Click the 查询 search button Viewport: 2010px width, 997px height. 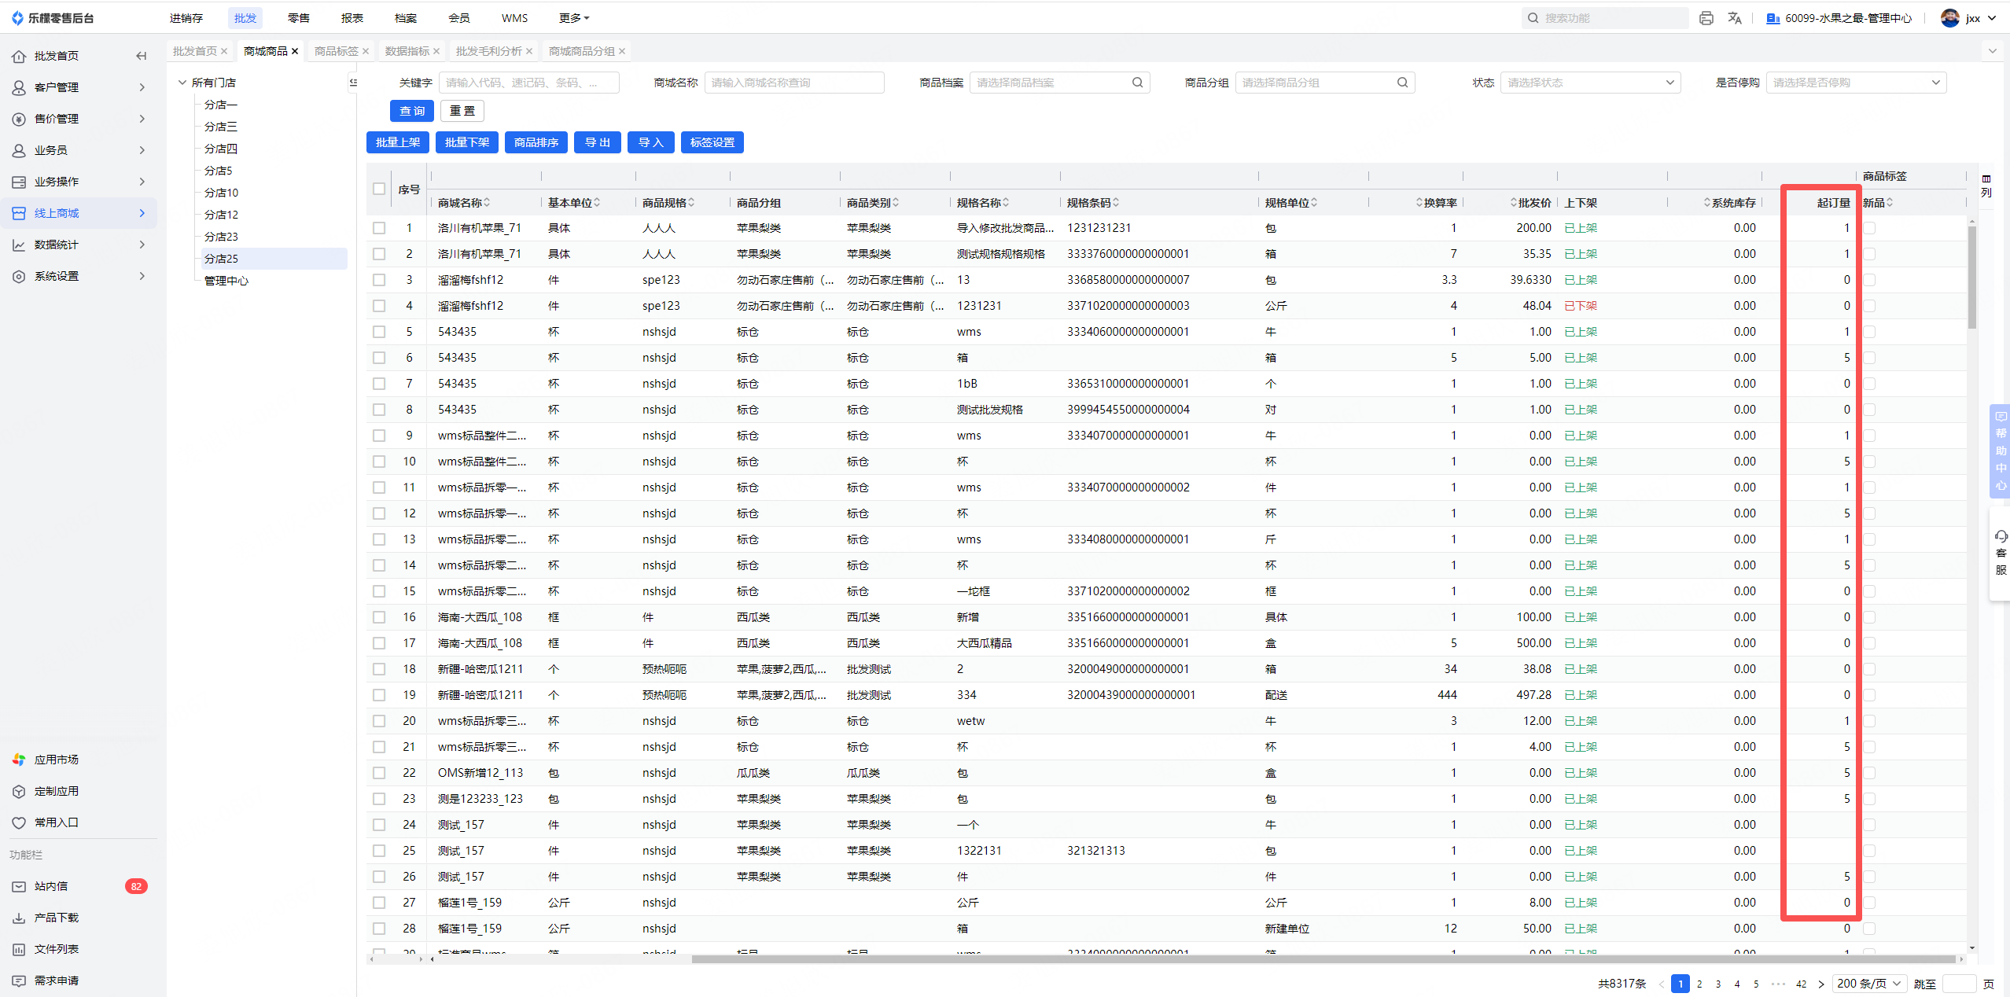411,111
